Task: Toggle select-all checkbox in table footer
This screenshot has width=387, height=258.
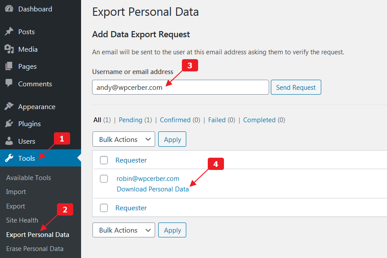Action: 104,208
